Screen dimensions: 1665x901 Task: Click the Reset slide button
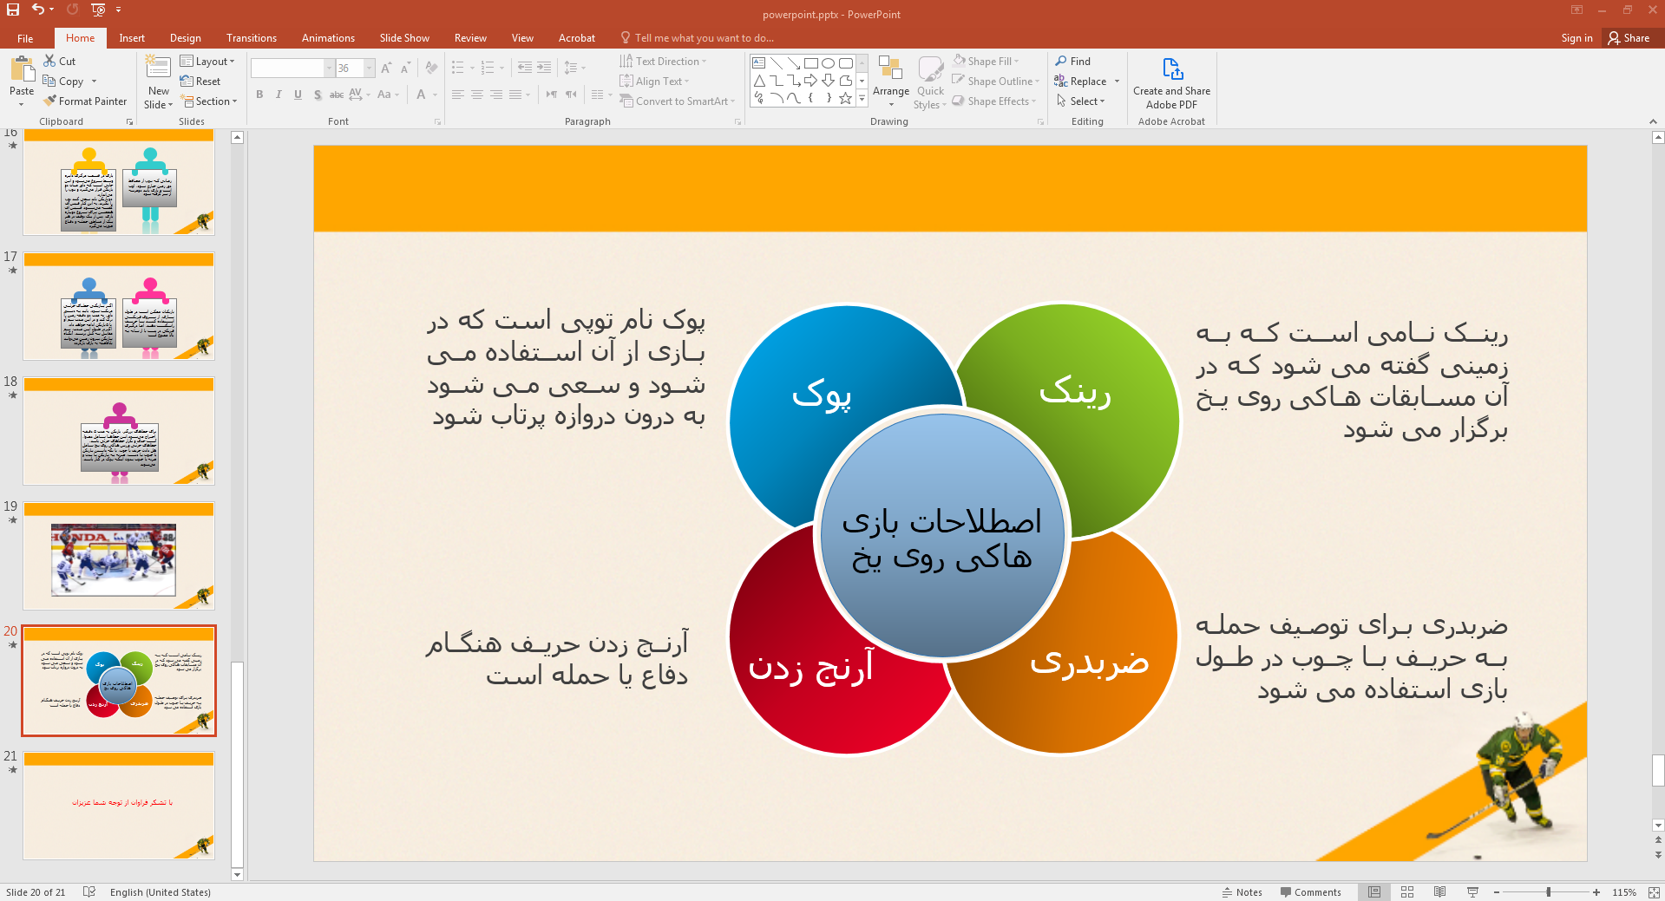point(200,81)
